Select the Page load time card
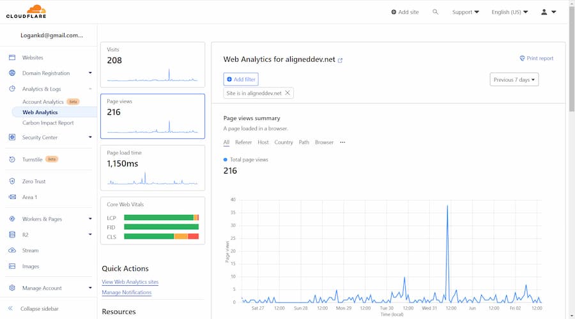 coord(153,168)
